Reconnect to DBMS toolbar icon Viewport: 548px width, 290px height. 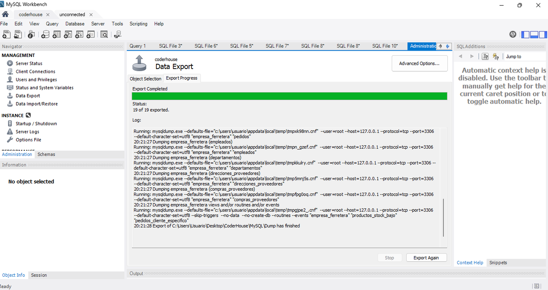coord(118,35)
